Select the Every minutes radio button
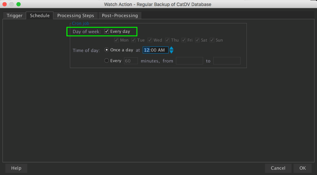 click(x=107, y=61)
